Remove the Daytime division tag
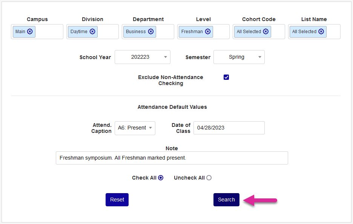The image size is (353, 224). 92,32
